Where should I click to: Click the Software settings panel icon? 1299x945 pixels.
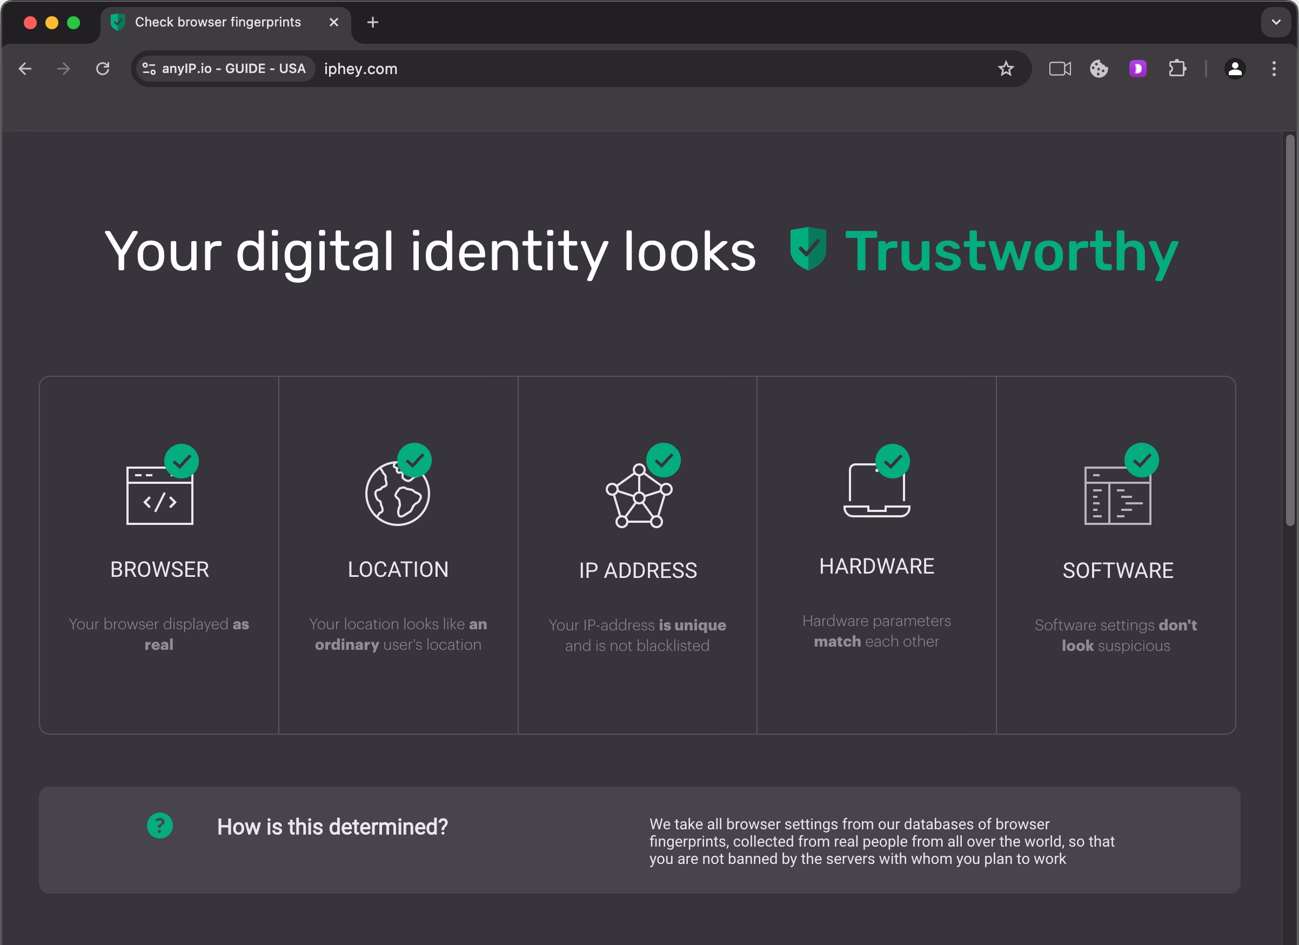pyautogui.click(x=1117, y=495)
